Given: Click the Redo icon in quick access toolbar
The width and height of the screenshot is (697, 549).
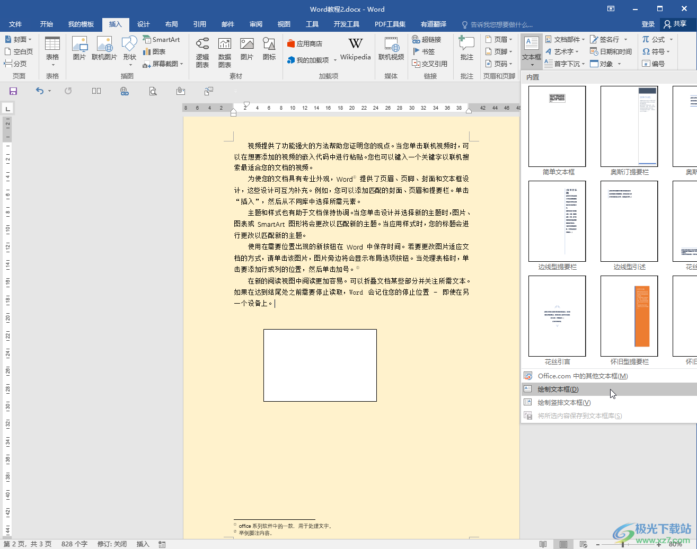Looking at the screenshot, I should (68, 91).
